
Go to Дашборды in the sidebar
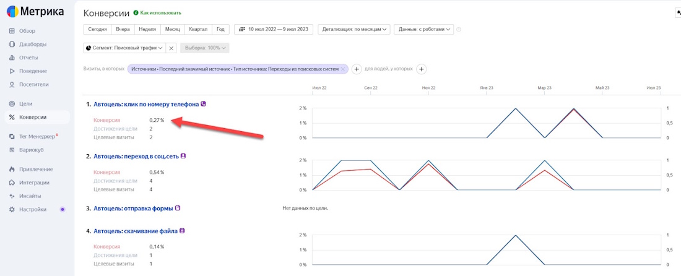click(x=32, y=44)
